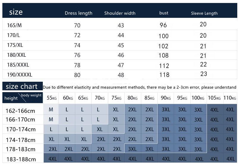The width and height of the screenshot is (245, 167).
Task: Click the 190/XXXXL size row label
Action: click(19, 74)
